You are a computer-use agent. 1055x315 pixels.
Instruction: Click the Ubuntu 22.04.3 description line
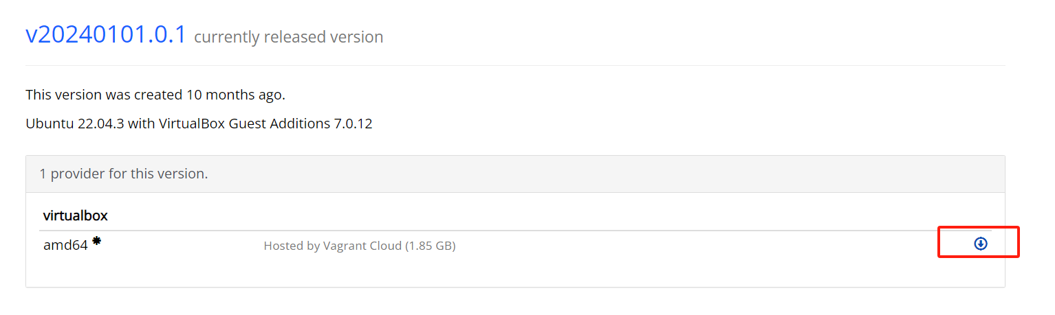pyautogui.click(x=199, y=124)
